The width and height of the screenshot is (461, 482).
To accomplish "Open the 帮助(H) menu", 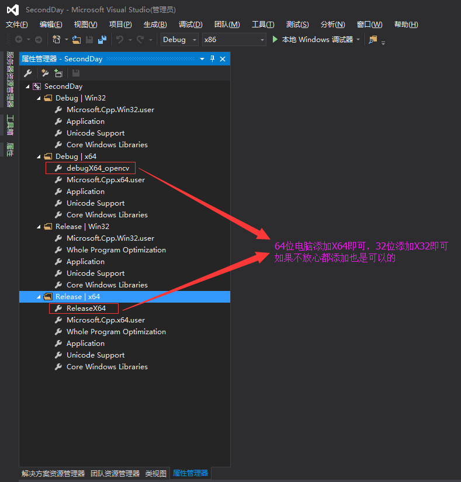I will (x=406, y=25).
